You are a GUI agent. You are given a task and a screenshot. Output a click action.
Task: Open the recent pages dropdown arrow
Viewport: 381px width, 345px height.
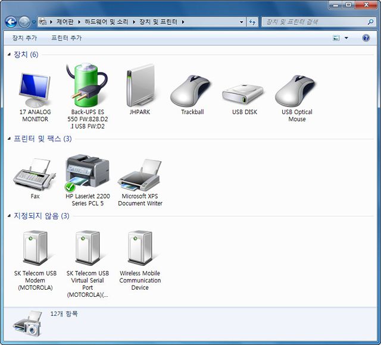click(x=34, y=22)
